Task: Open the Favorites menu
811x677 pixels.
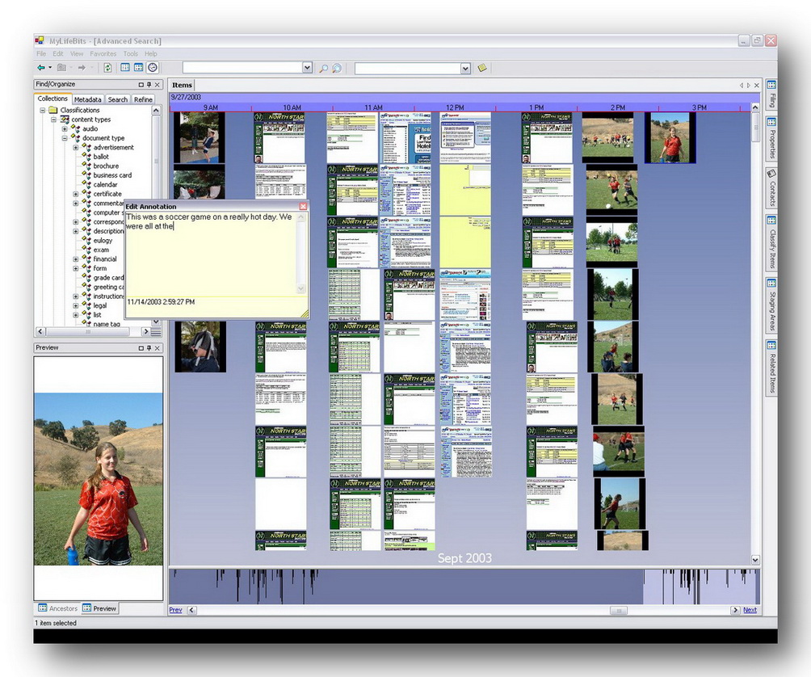Action: [103, 54]
